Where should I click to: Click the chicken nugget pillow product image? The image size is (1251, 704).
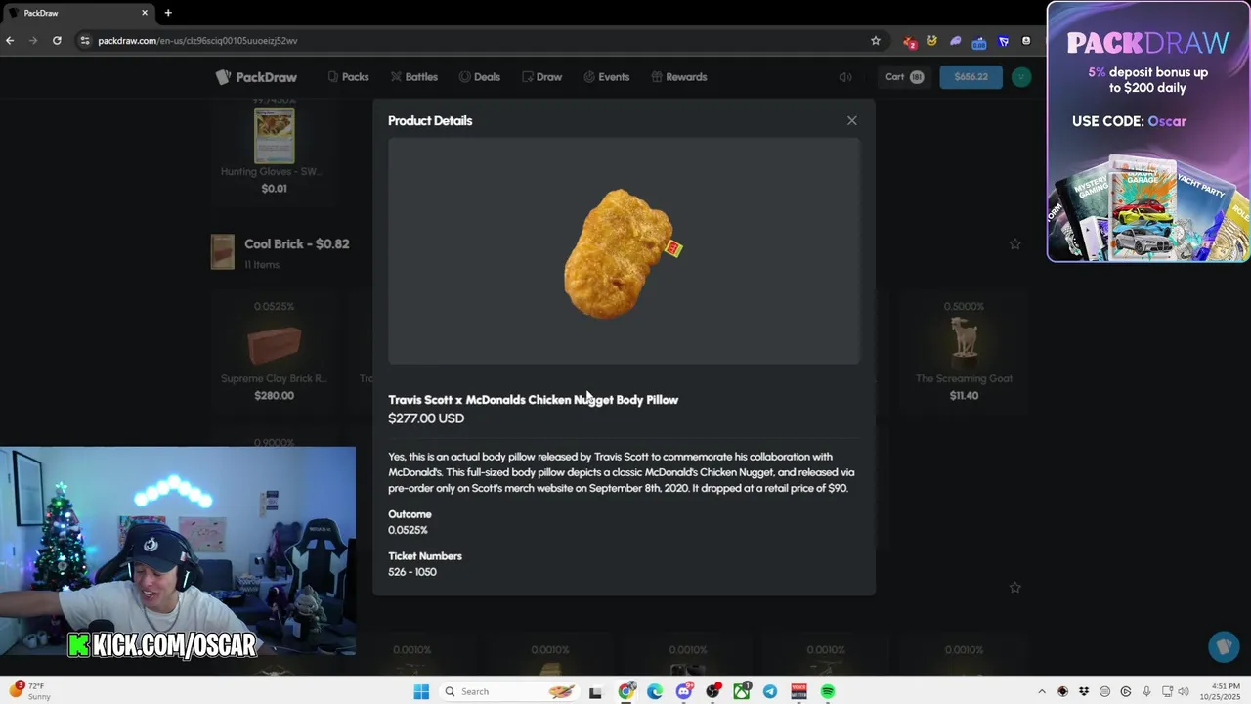pyautogui.click(x=623, y=252)
